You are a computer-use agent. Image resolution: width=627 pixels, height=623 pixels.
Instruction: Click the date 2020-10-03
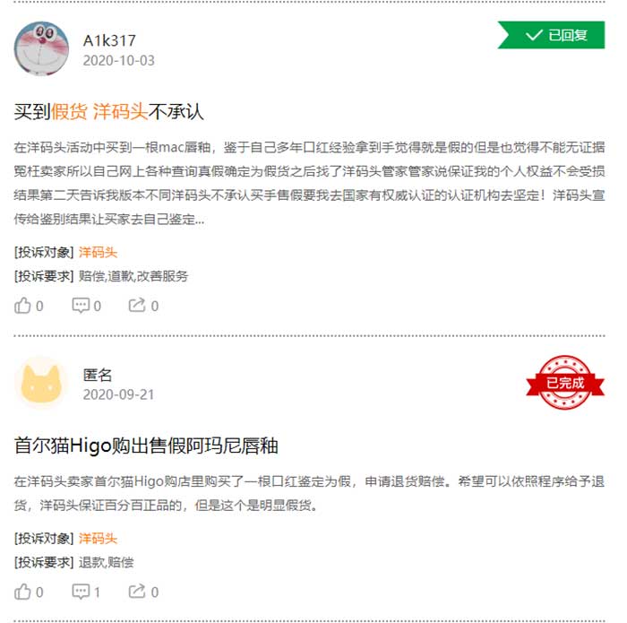[x=119, y=61]
